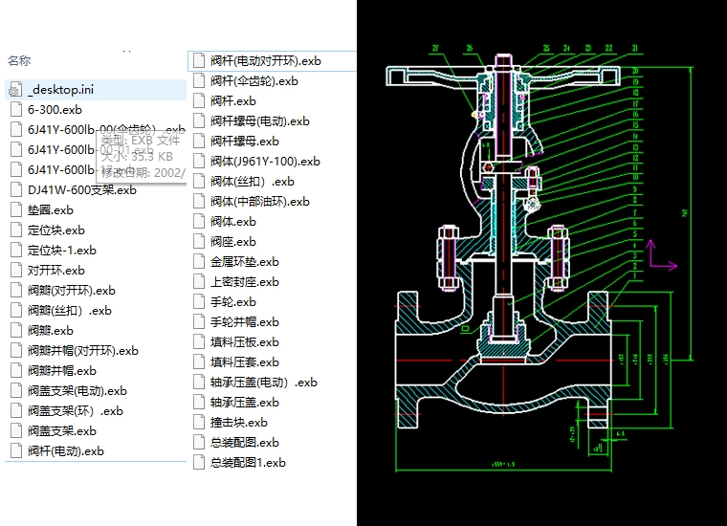Screen dimensions: 727x526
Task: Click the icon of 总装配图.exb
Action: tap(199, 443)
